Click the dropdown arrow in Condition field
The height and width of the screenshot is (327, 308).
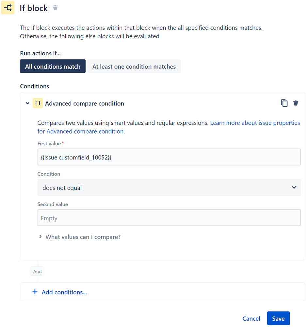(294, 187)
